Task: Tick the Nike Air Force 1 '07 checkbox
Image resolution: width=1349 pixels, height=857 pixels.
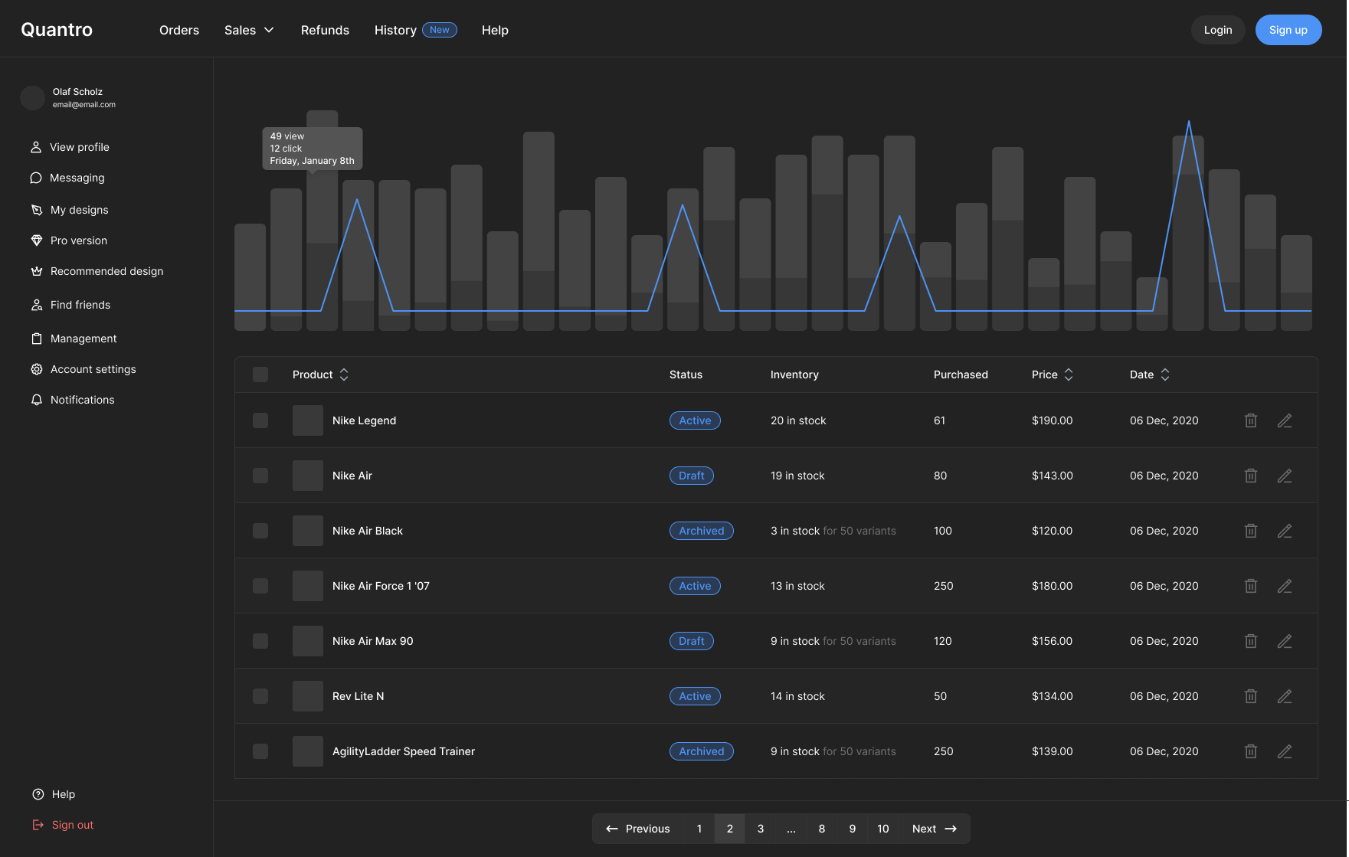Action: tap(260, 586)
